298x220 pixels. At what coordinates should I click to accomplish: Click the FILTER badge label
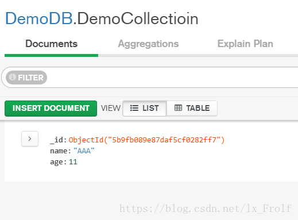pos(26,78)
